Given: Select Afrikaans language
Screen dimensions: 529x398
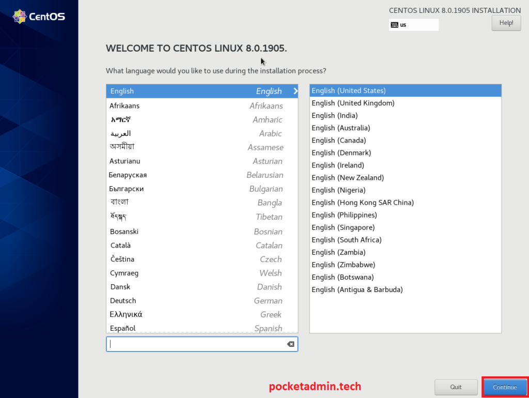Looking at the screenshot, I should pos(202,105).
